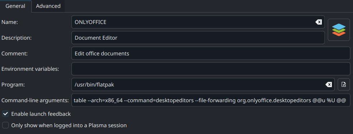Enable Only show when logged into Plasma

pyautogui.click(x=5, y=125)
